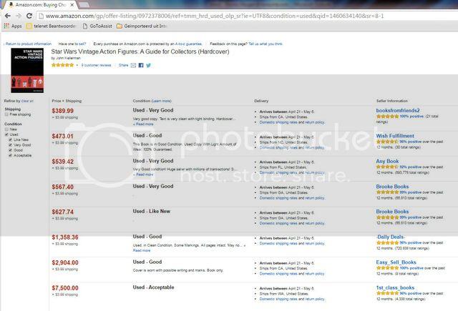Open seller booksfromfriends2 profile
The image size is (458, 311).
398,110
